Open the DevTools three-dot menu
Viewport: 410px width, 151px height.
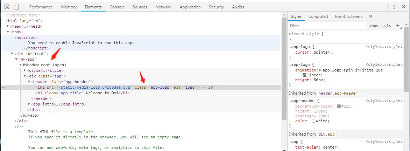(x=394, y=7)
